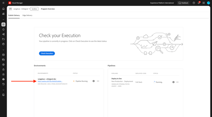
Task: Click the Sandbox badge button
Action: tap(34, 9)
